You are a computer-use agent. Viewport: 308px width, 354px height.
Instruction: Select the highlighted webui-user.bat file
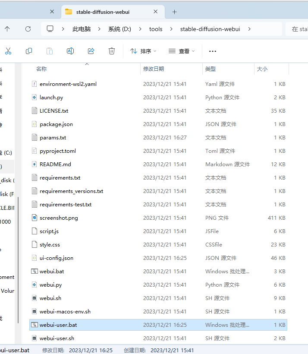pos(158,325)
